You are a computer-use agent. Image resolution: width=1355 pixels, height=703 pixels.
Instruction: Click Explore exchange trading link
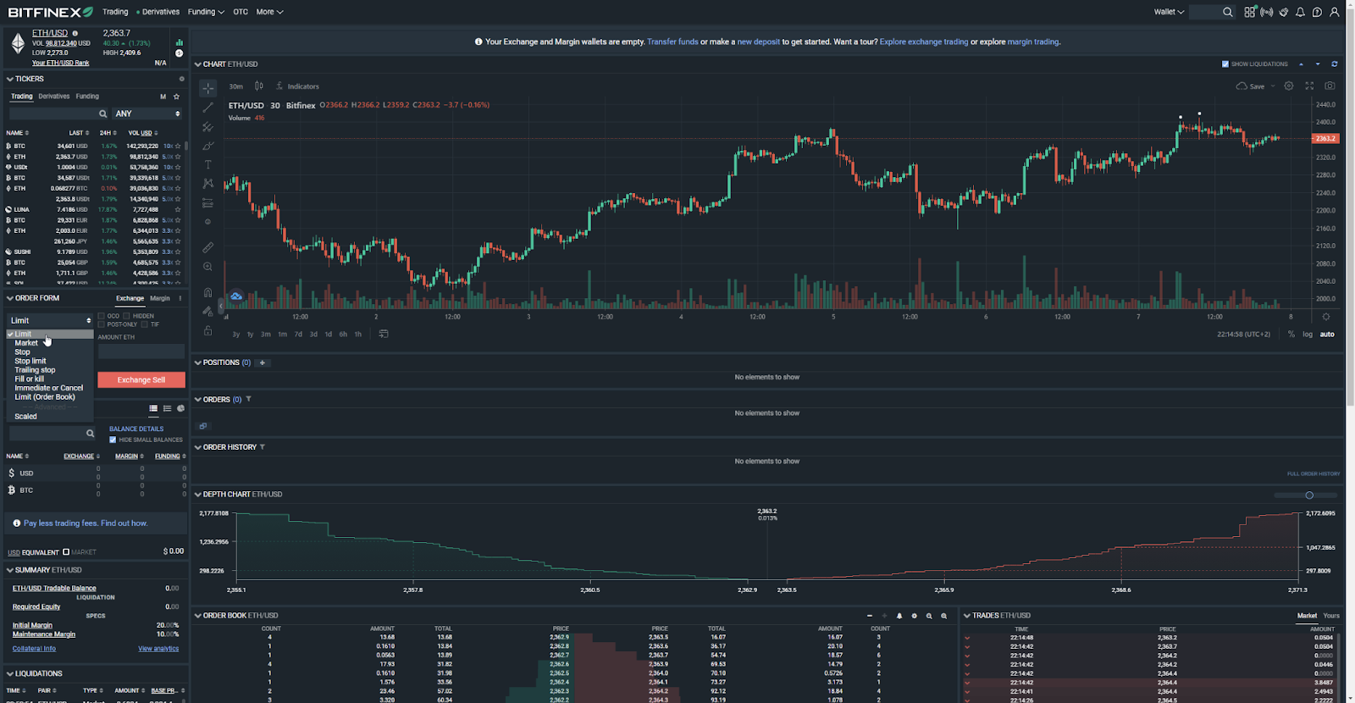tap(924, 42)
